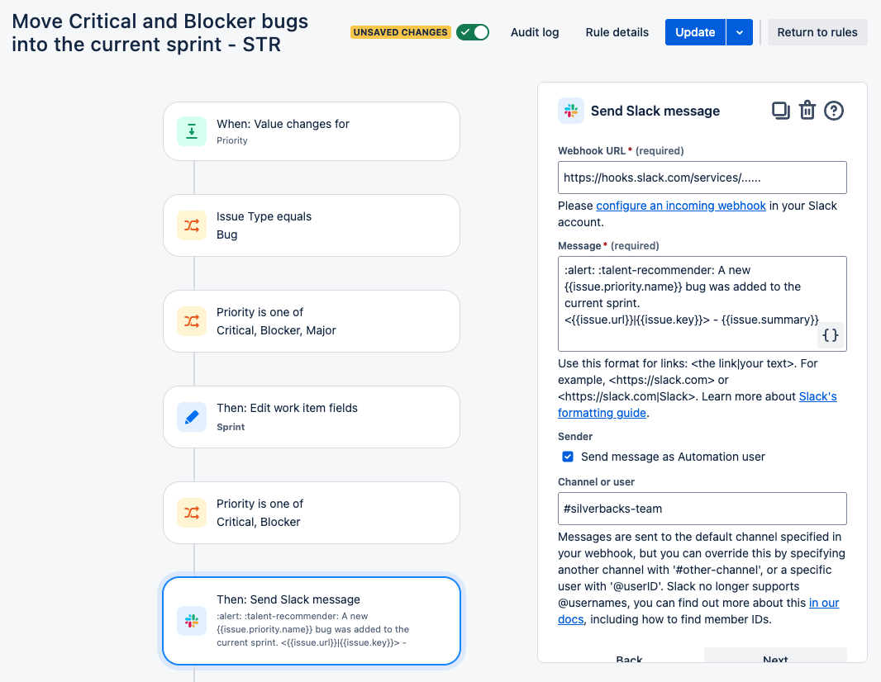Open Slack's formatting guide link
Image resolution: width=881 pixels, height=682 pixels.
click(698, 404)
